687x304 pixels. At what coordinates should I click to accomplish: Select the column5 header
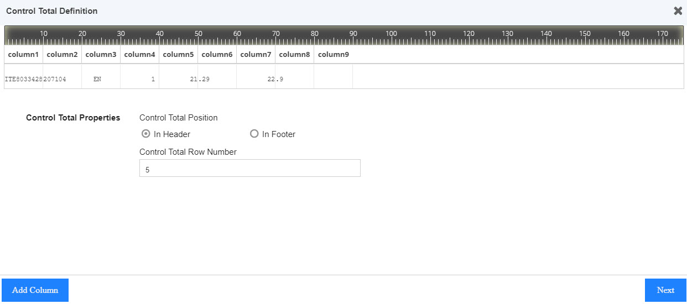[178, 55]
